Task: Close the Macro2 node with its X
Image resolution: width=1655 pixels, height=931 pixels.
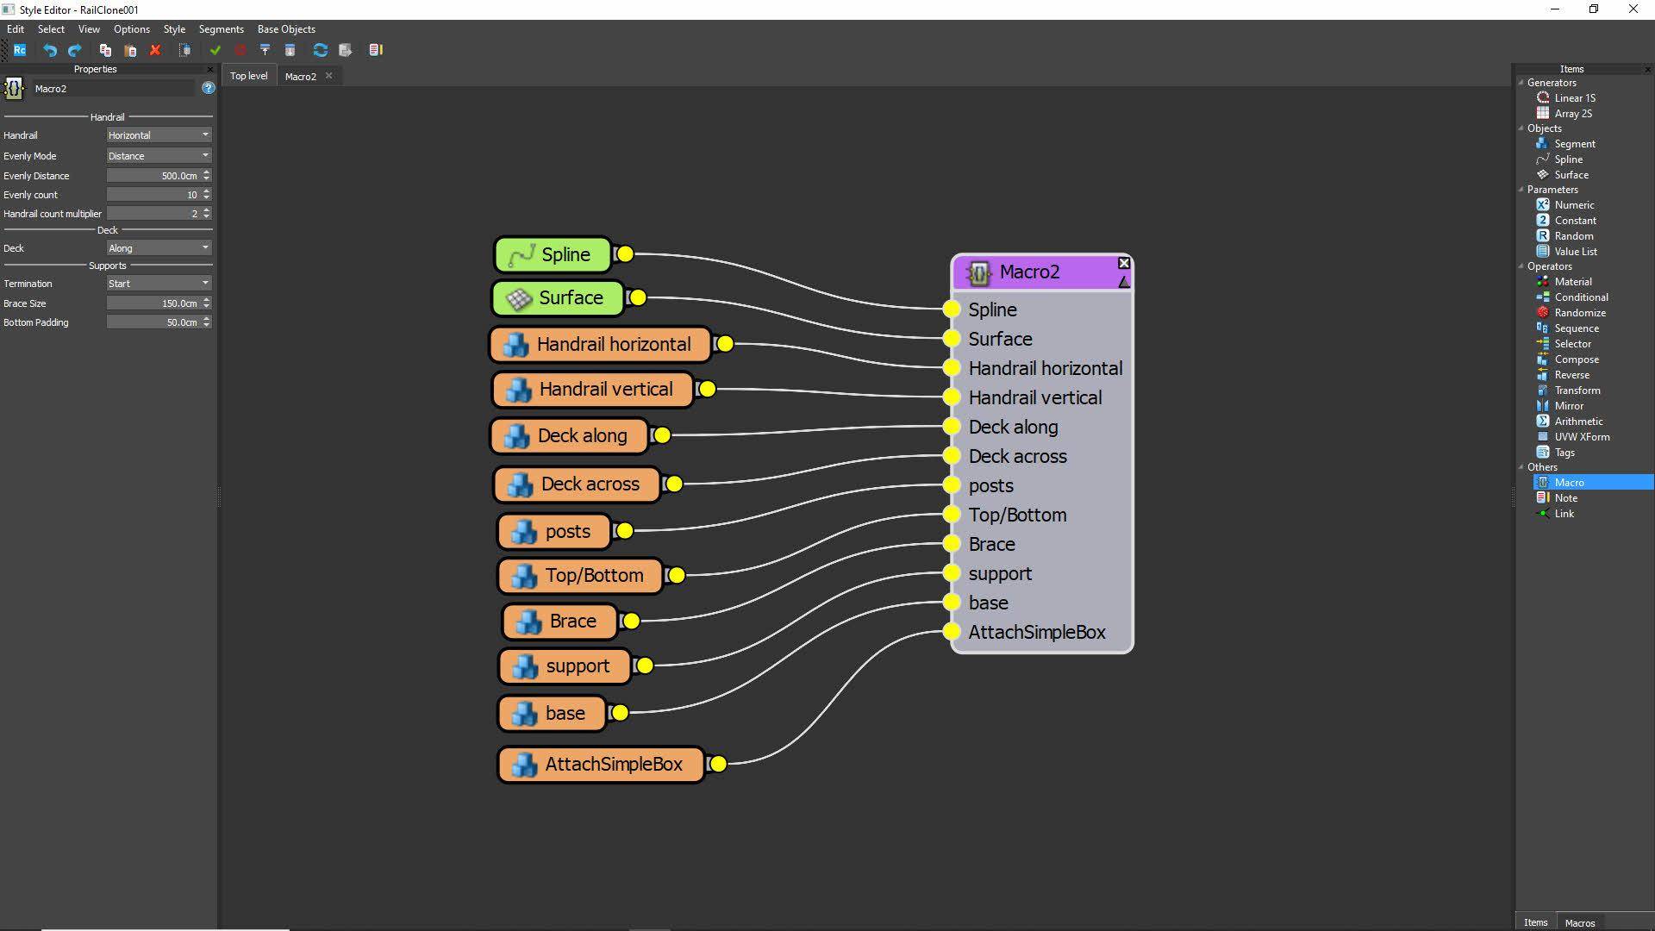Action: click(1124, 263)
